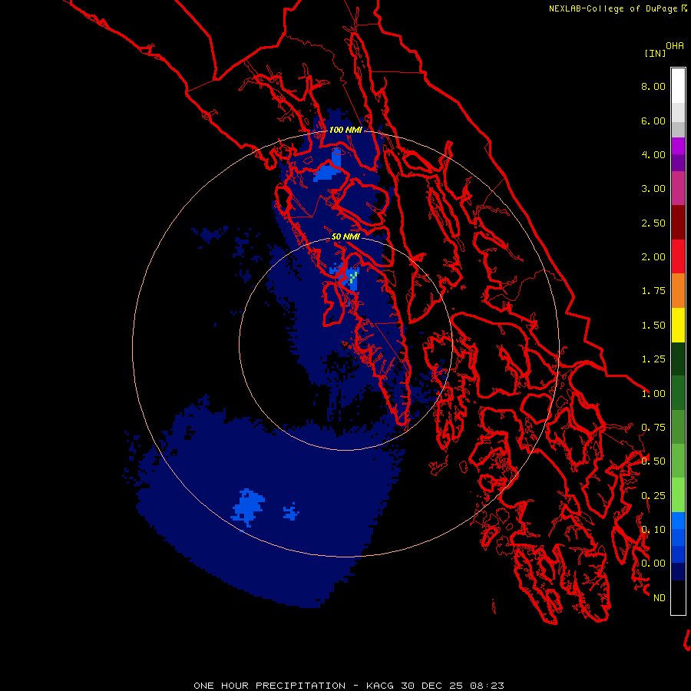Select the darkest green legend swatch
The height and width of the screenshot is (691, 691).
coord(678,359)
